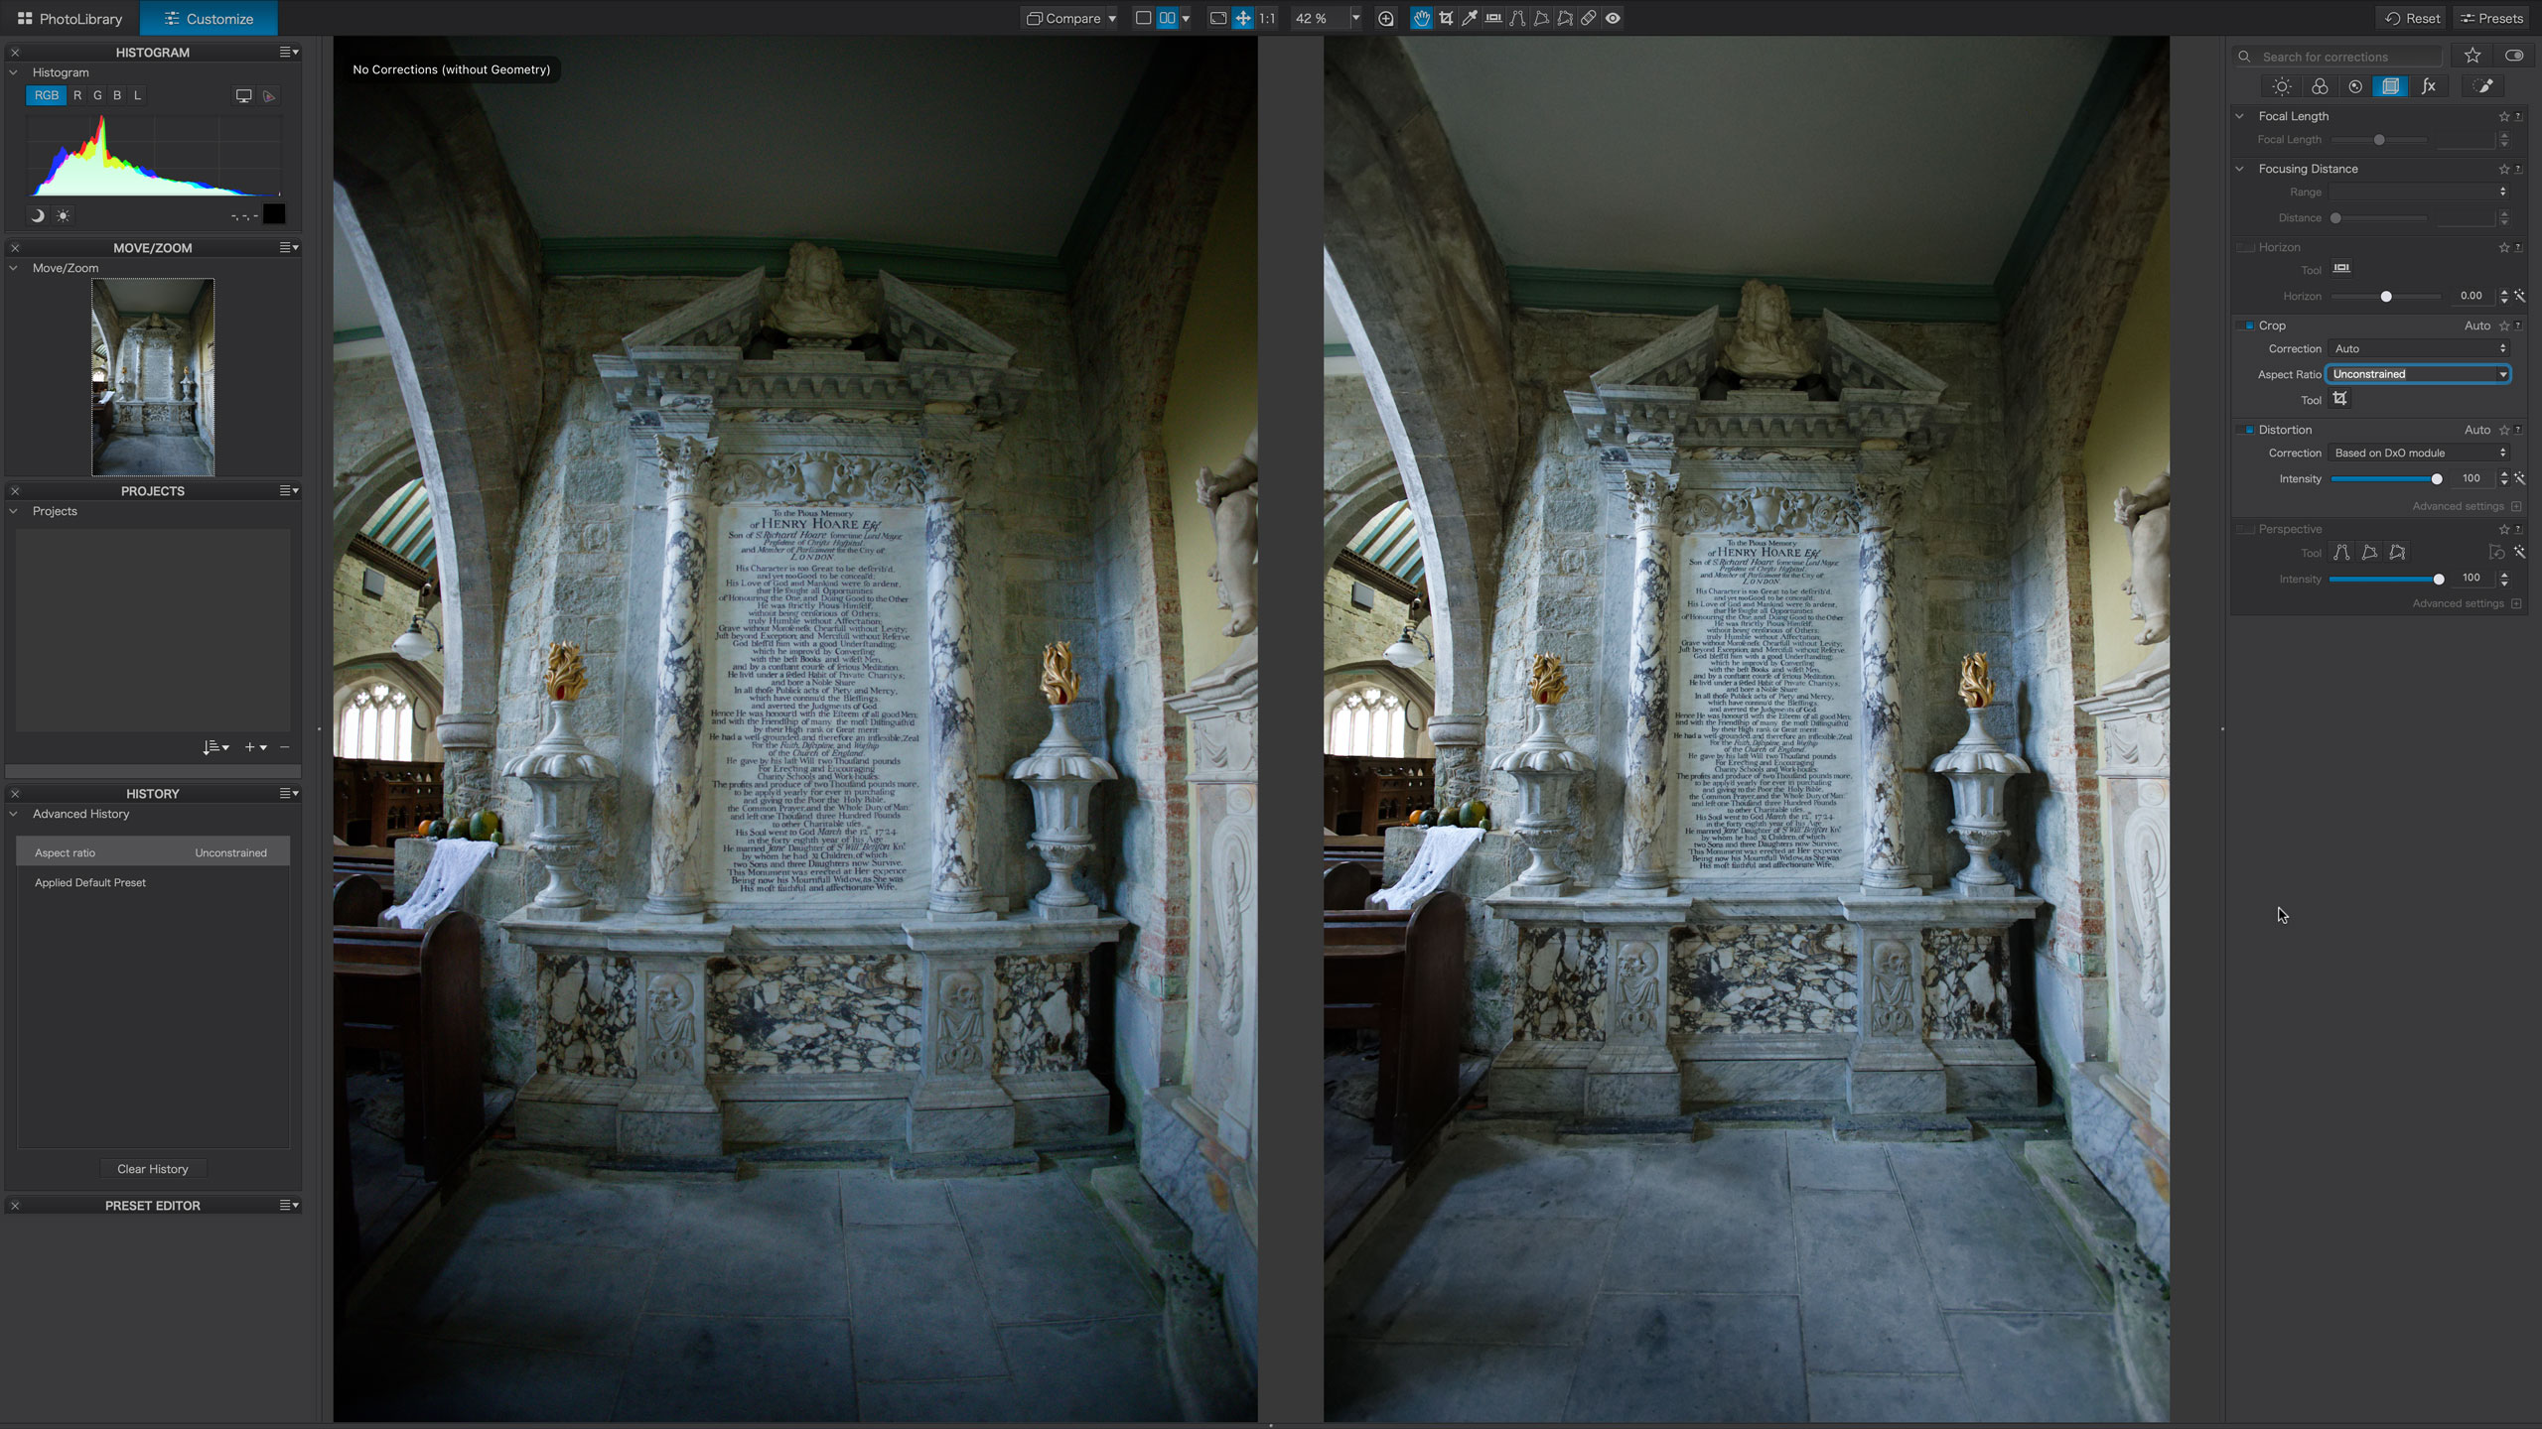The height and width of the screenshot is (1429, 2542).
Task: Open the Color corrections palette tab
Action: coord(2320,86)
